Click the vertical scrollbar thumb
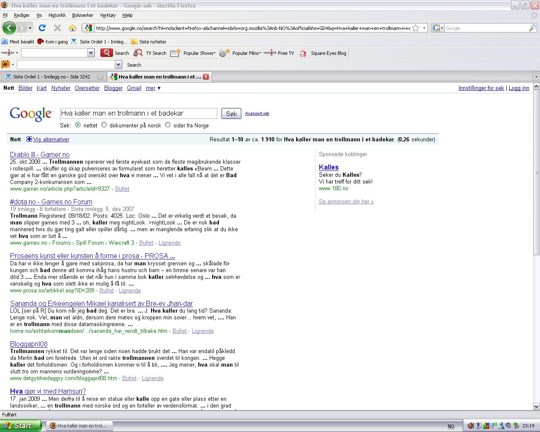The image size is (540, 432). click(x=536, y=173)
